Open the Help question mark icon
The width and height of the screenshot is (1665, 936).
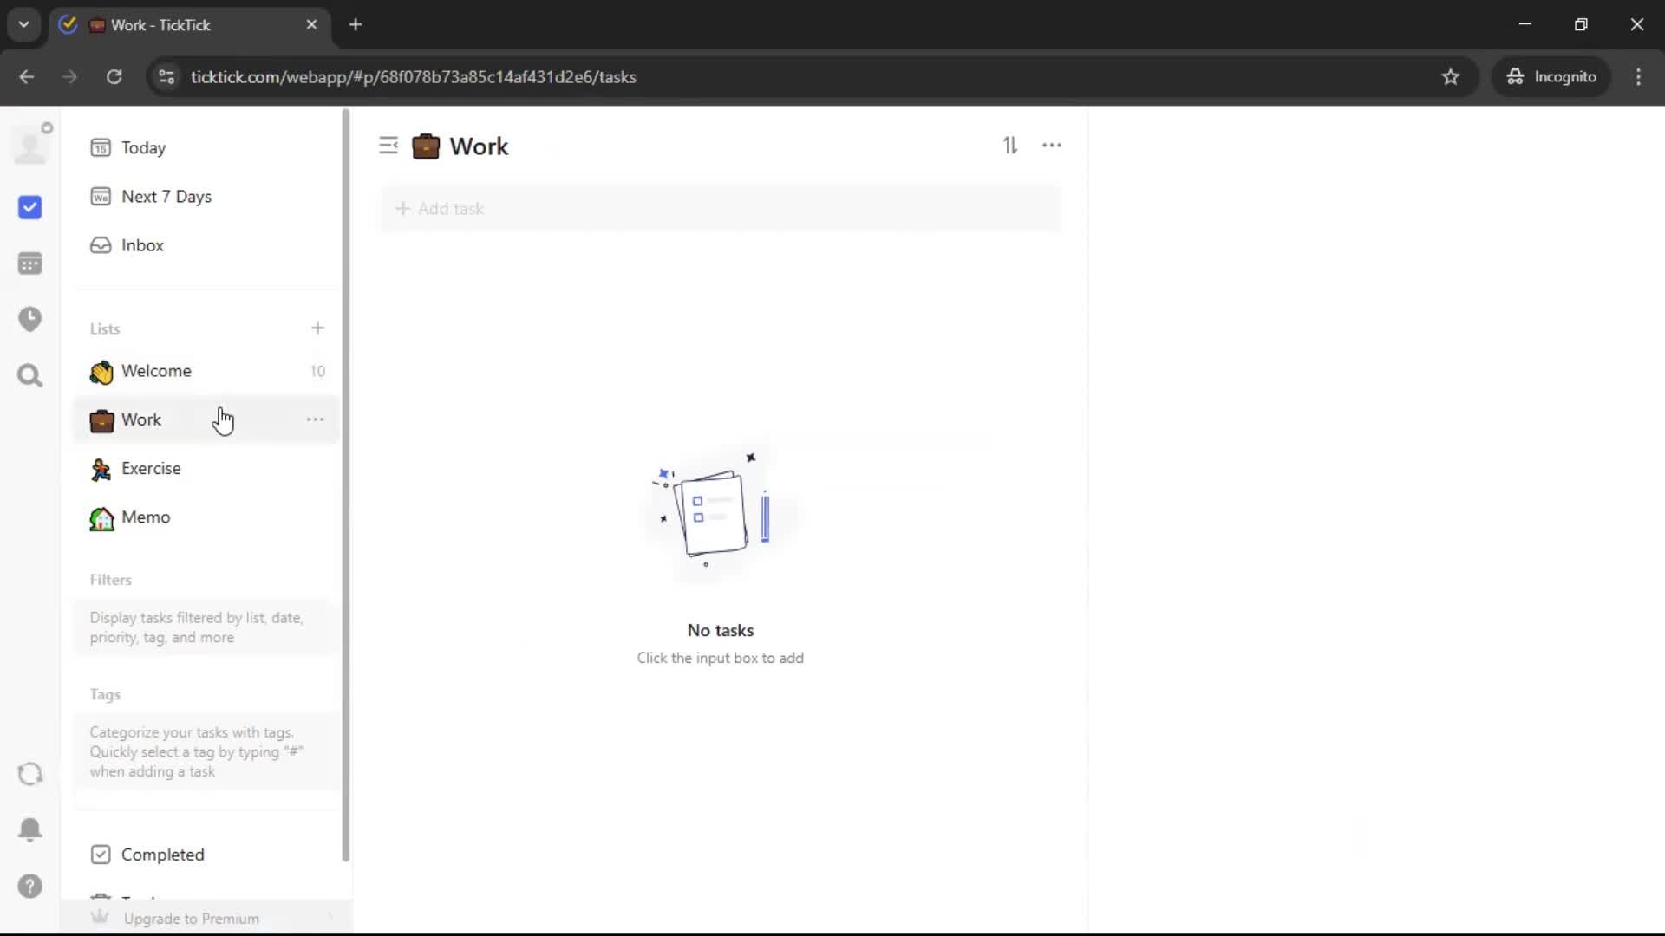(x=30, y=886)
